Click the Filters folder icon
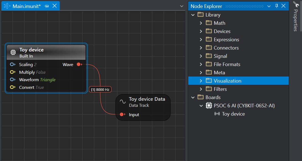The width and height of the screenshot is (302, 161). click(x=209, y=89)
